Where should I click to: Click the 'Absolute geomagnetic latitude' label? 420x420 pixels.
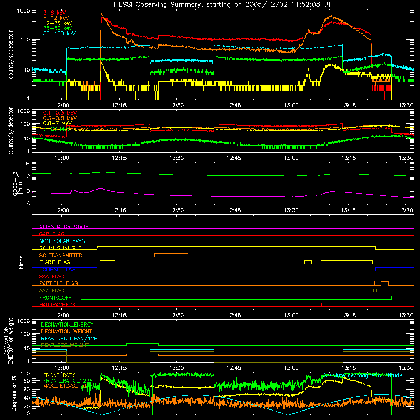[x=363, y=376]
